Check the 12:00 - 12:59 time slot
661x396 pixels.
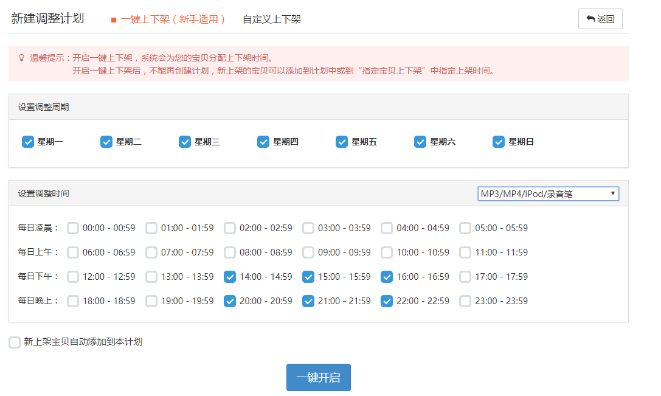coord(73,277)
